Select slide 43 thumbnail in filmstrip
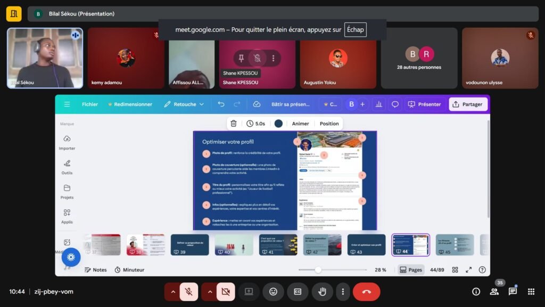 (366, 245)
